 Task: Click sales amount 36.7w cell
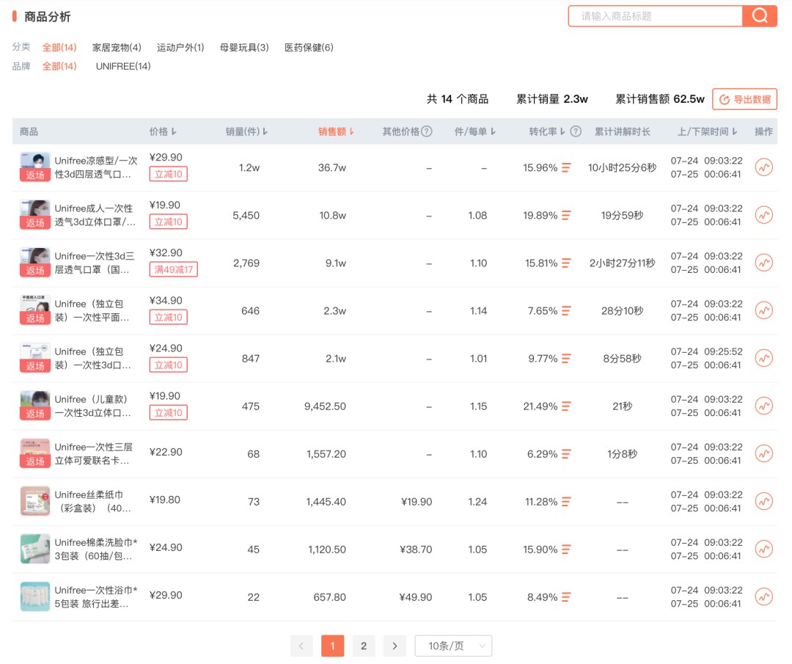(332, 168)
